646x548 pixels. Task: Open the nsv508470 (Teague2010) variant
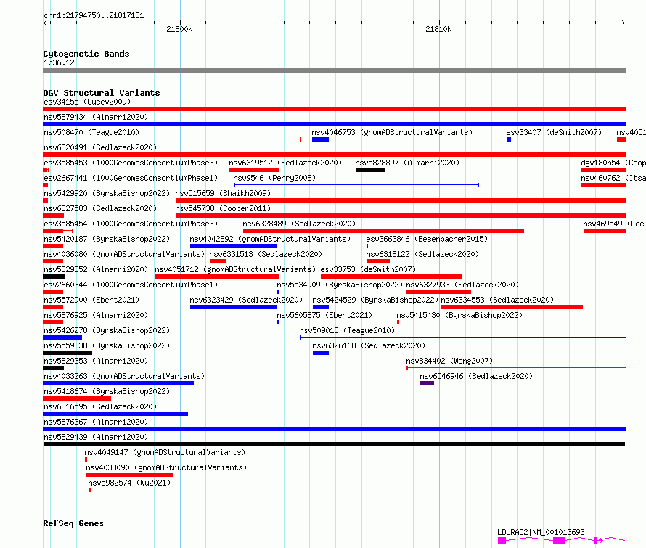point(91,132)
